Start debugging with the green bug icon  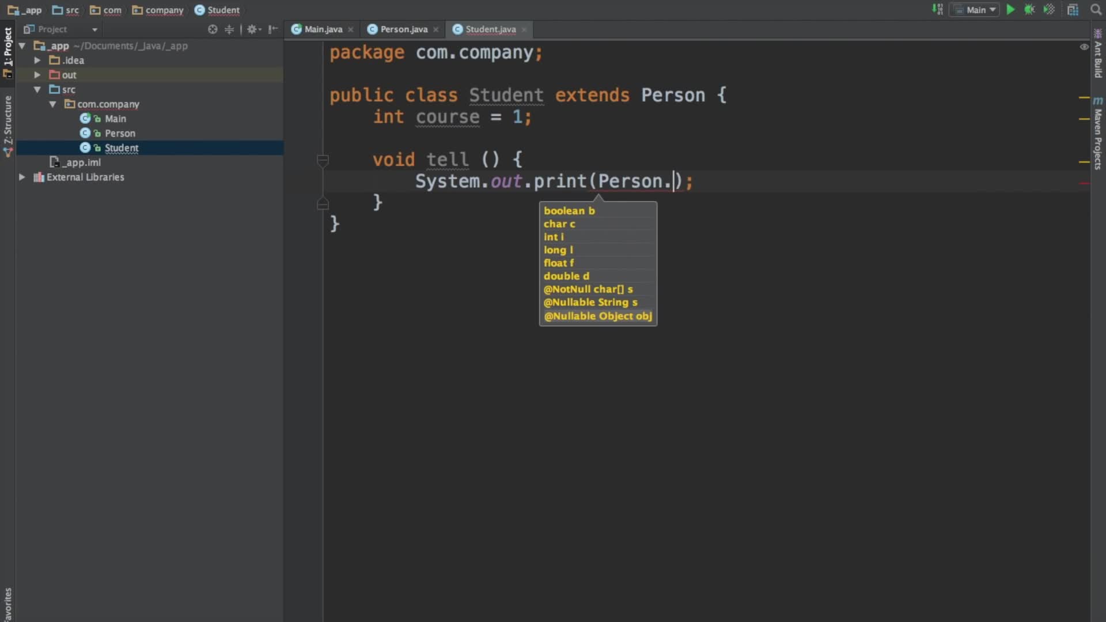[1029, 10]
